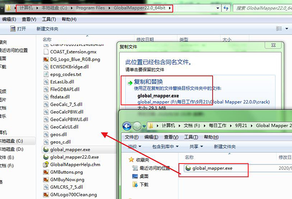This screenshot has width=292, height=199.
Task: Click the GlobalMapperHelp.chm help file icon
Action: (x=46, y=165)
